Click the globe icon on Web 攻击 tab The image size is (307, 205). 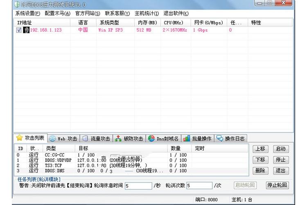(x=53, y=139)
